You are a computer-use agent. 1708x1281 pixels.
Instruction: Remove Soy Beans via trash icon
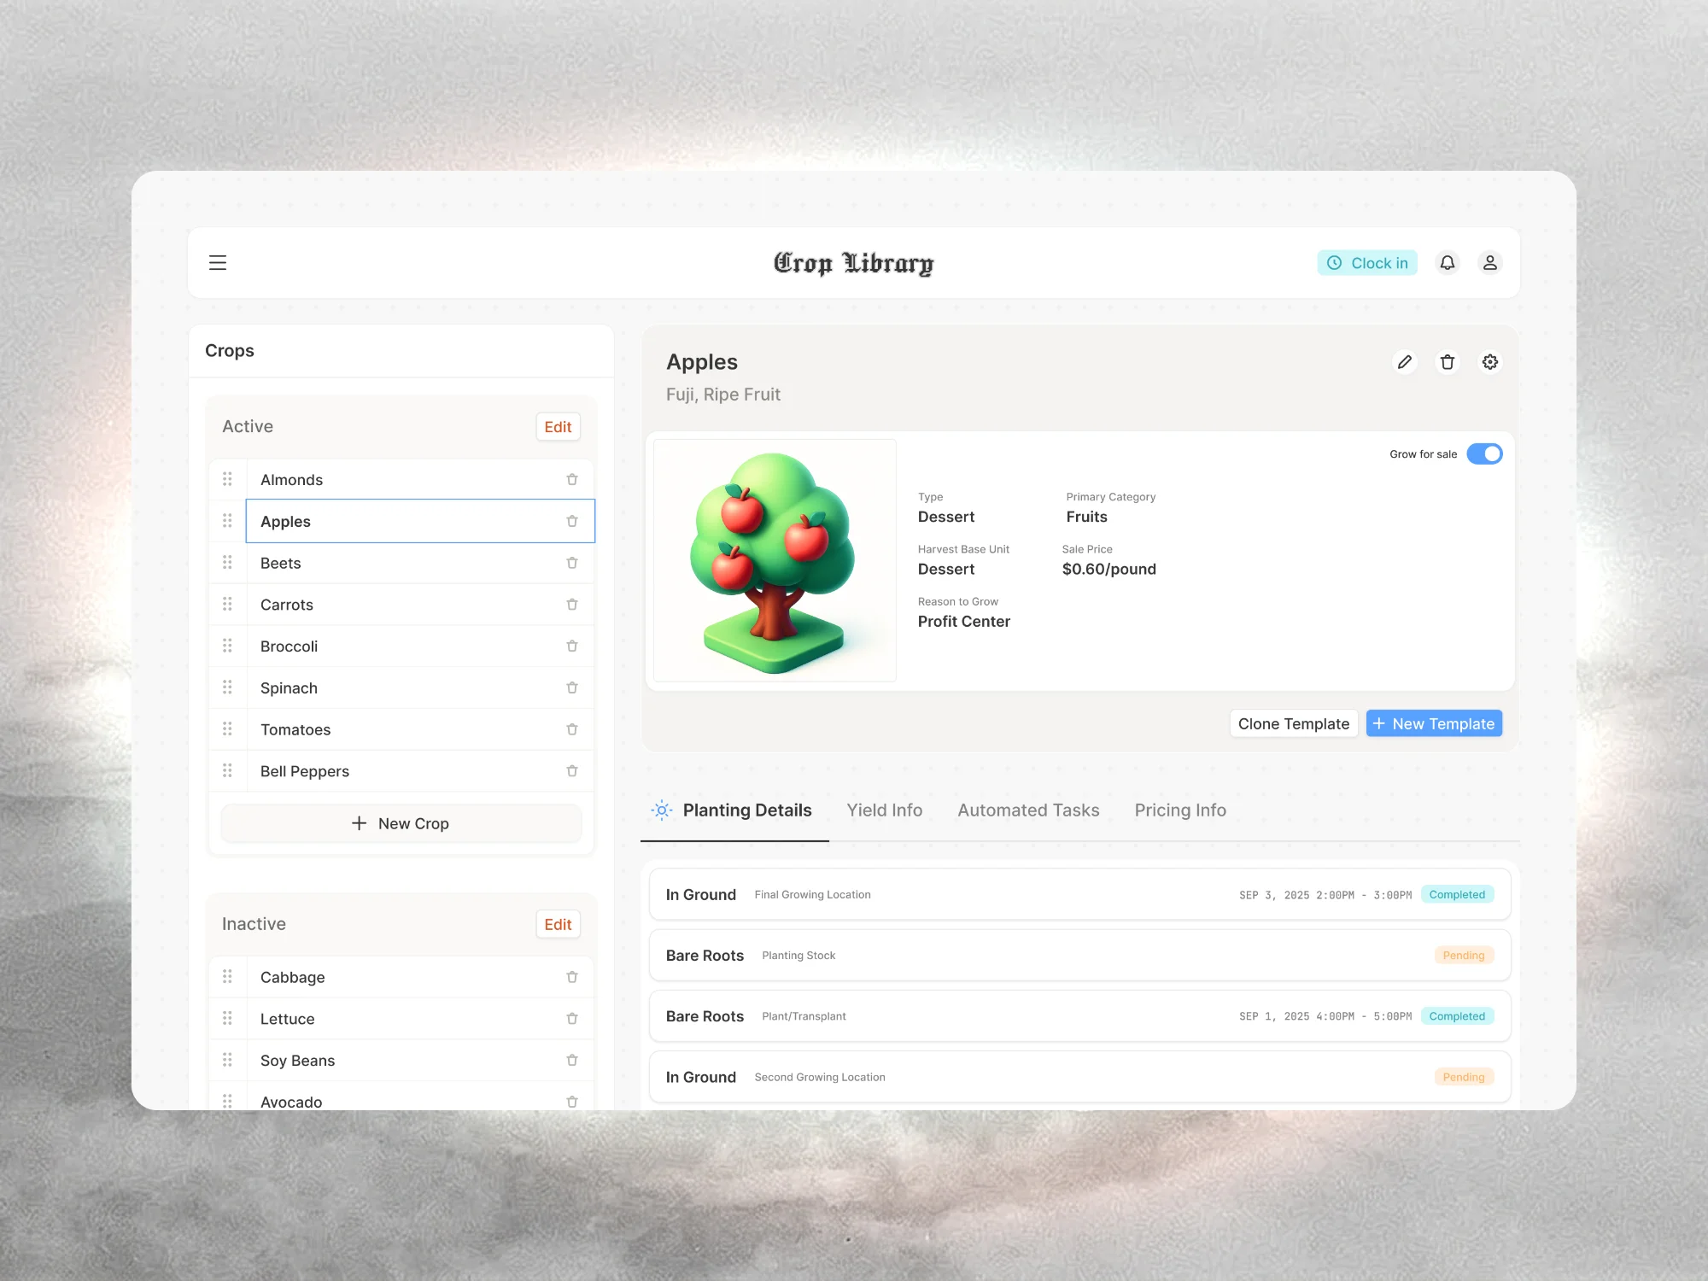click(x=572, y=1061)
